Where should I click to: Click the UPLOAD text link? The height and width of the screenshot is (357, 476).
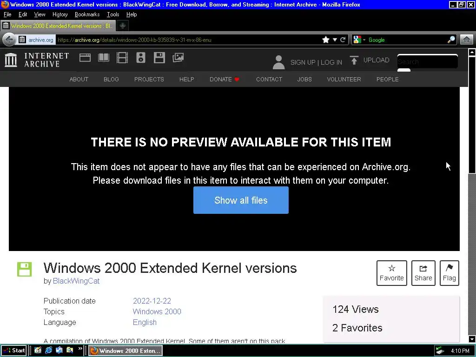[376, 60]
